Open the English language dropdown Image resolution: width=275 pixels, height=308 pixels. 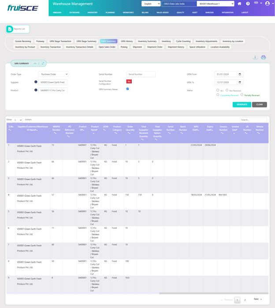pos(151,4)
